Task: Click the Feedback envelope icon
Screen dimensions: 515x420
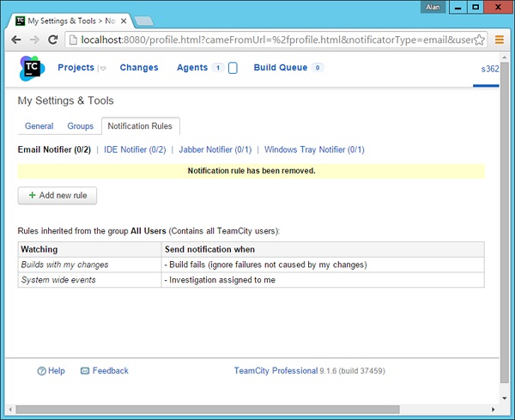Action: (x=85, y=371)
